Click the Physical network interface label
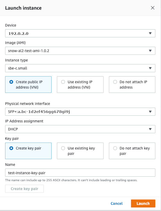This screenshot has height=211, width=161. pos(27,104)
